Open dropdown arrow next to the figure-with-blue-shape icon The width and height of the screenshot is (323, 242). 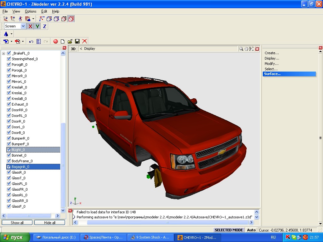click(x=33, y=19)
